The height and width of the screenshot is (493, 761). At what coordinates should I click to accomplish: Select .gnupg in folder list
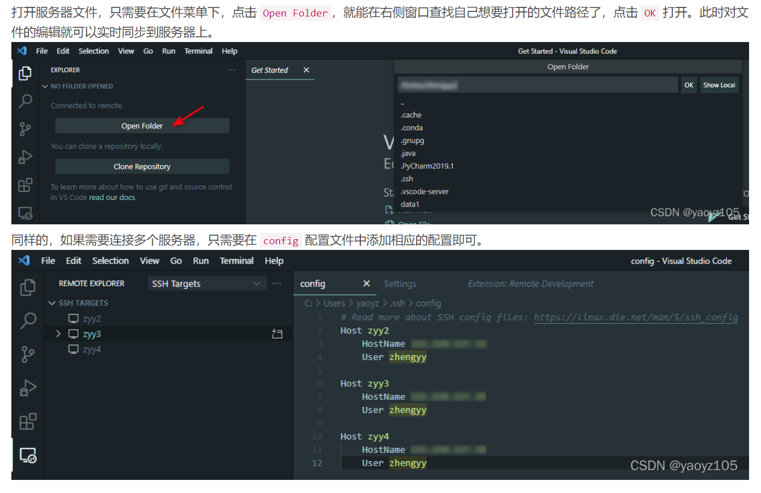click(x=412, y=140)
